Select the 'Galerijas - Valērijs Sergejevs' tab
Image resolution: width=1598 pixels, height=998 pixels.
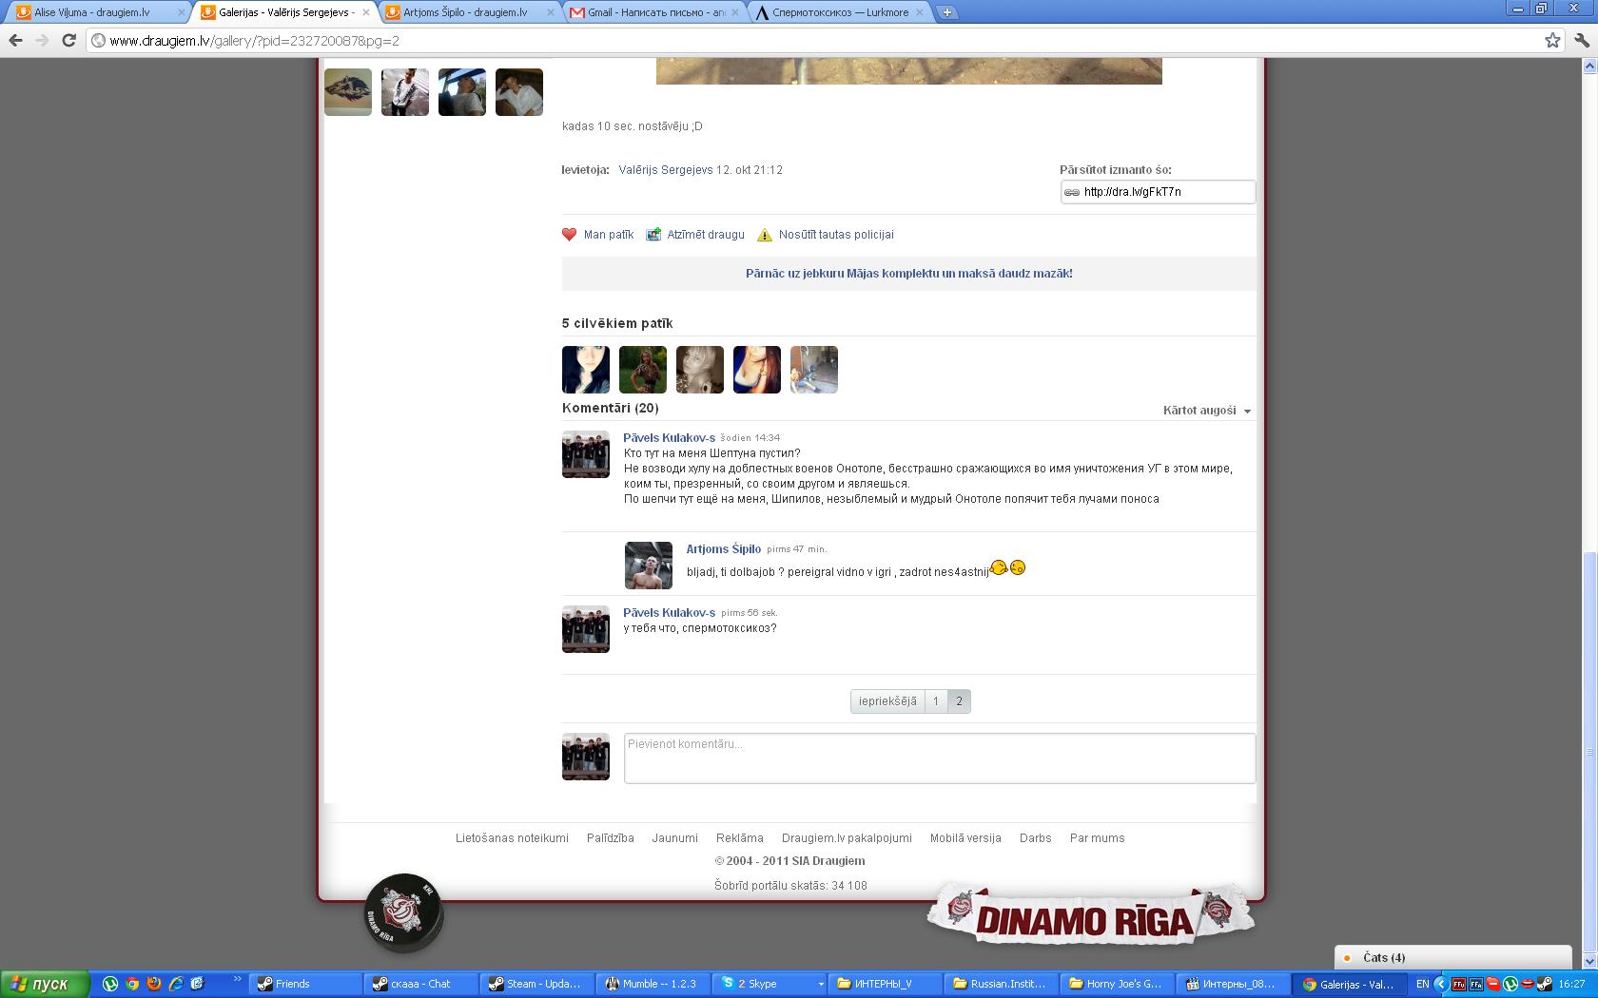pyautogui.click(x=282, y=12)
